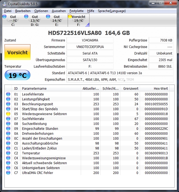Click the Seriennummer field VN6DTECDEP3PUA
Screen dimensions: 179x192
[90, 47]
